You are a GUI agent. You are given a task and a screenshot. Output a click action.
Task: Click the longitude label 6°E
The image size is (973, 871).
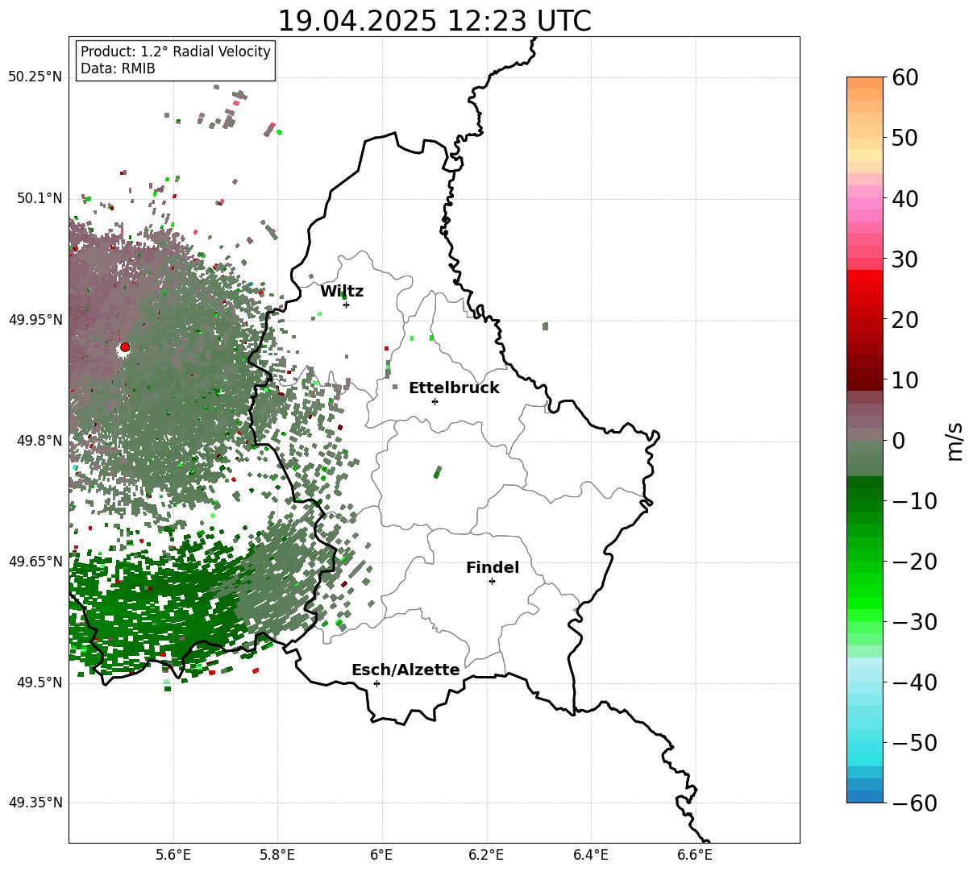coord(382,854)
